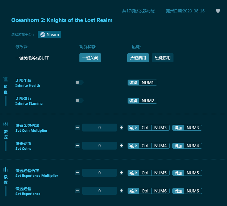
Task: Click the Ctrl NUM3 decrease hotkey
Action: [148, 128]
